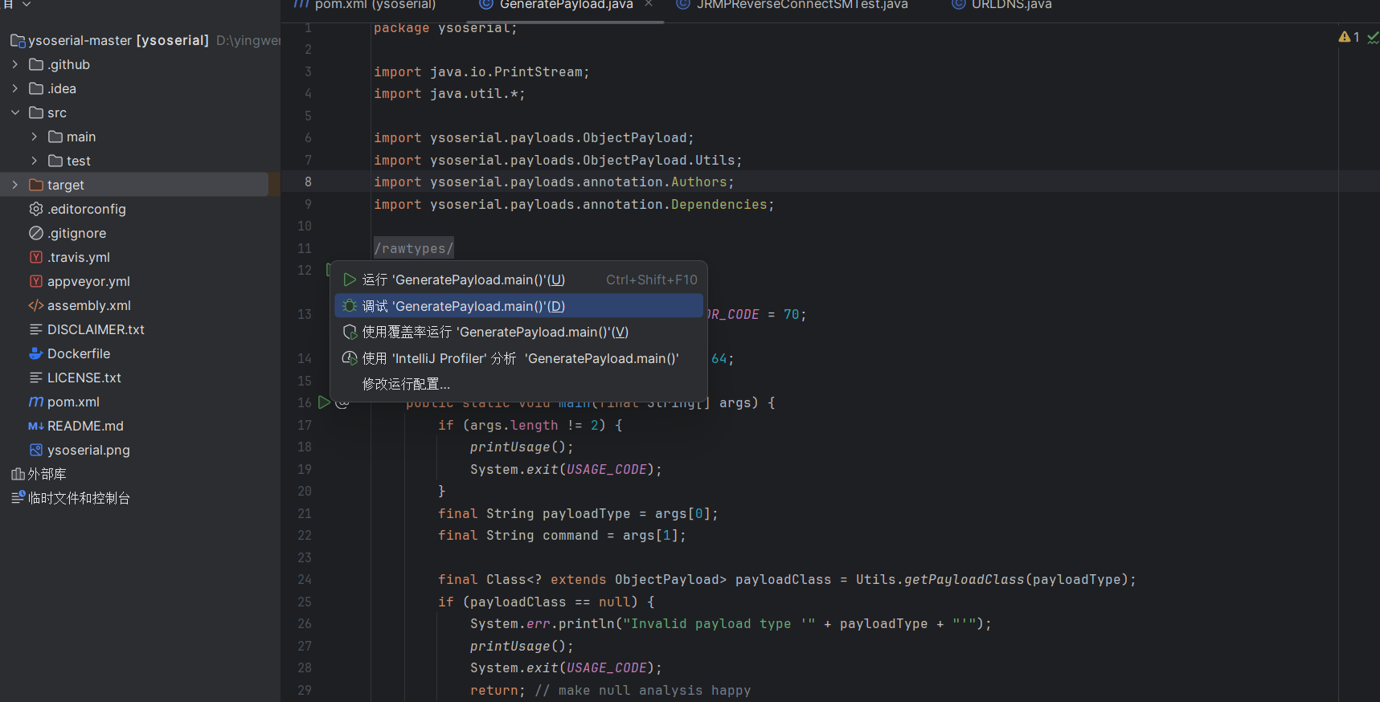Click the XML icon of assembly.xml
This screenshot has height=702, width=1380.
click(x=36, y=305)
